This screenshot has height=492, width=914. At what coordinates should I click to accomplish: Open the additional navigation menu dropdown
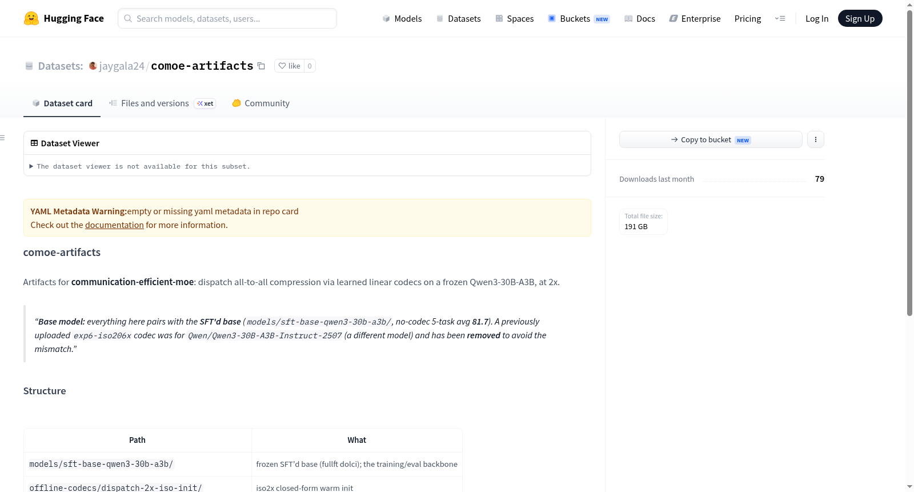780,18
